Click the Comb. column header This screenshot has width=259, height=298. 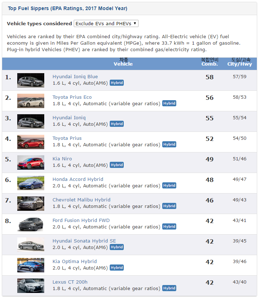point(210,64)
